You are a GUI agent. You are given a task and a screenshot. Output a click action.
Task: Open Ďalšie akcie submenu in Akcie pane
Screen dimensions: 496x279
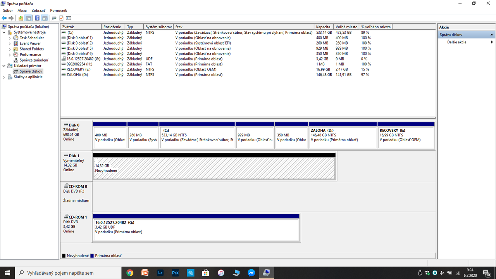point(466,42)
